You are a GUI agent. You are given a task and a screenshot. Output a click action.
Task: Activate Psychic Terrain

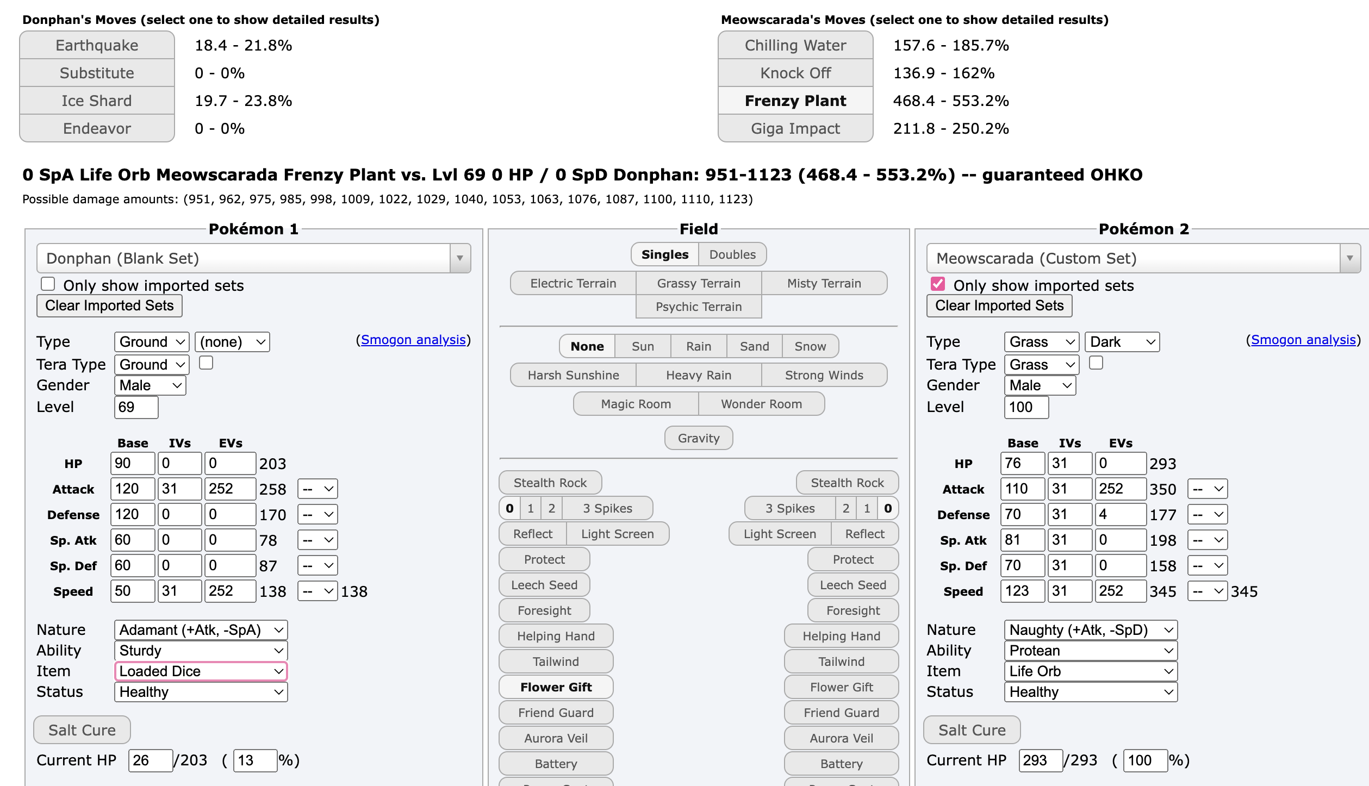(x=699, y=307)
